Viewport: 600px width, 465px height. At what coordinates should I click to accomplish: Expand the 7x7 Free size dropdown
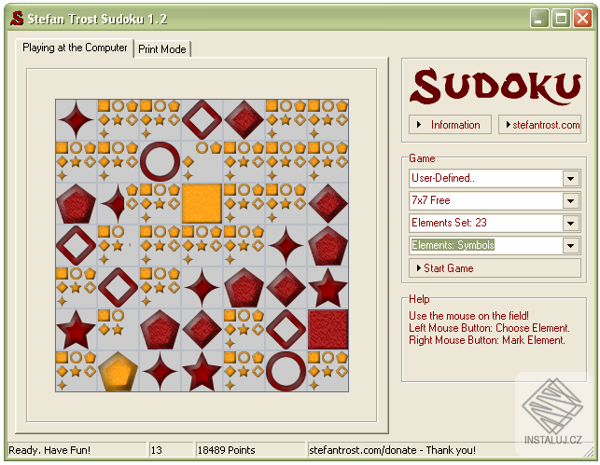point(570,200)
